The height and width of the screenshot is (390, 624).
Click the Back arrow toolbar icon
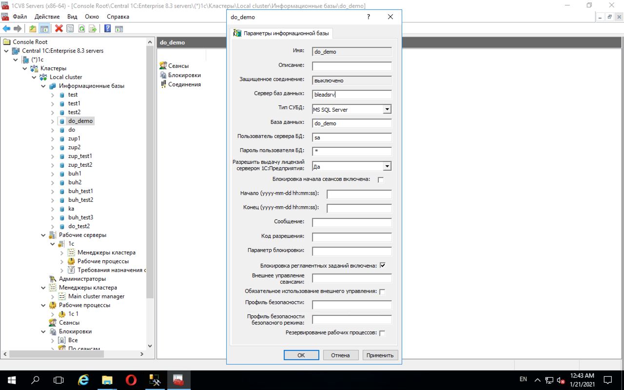(6, 29)
